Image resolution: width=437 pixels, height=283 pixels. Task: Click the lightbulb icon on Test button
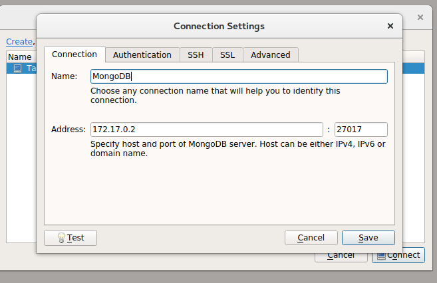(x=61, y=238)
